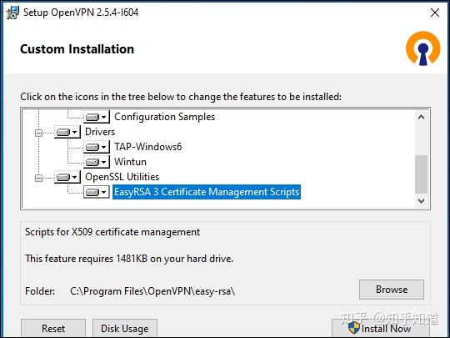Click 'This feature requires 1481KB' text
Image resolution: width=450 pixels, height=338 pixels.
(x=129, y=259)
